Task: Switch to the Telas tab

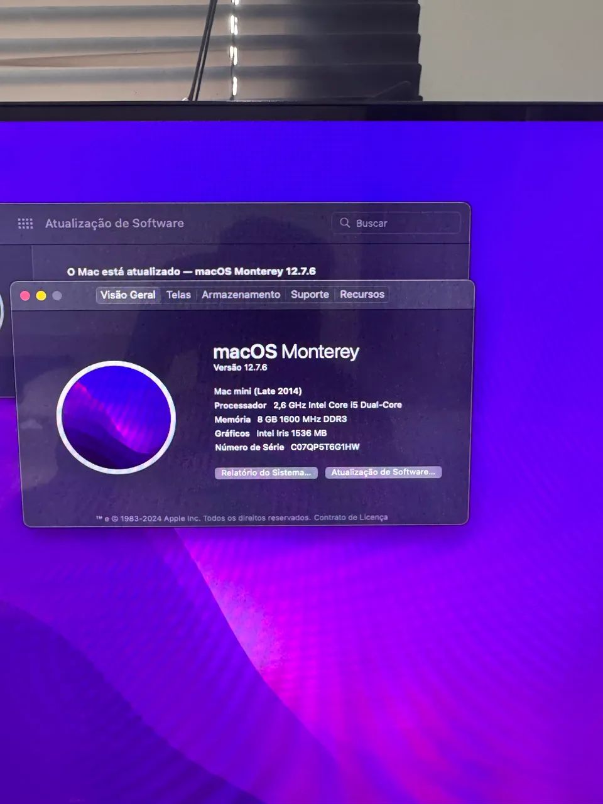Action: tap(178, 295)
